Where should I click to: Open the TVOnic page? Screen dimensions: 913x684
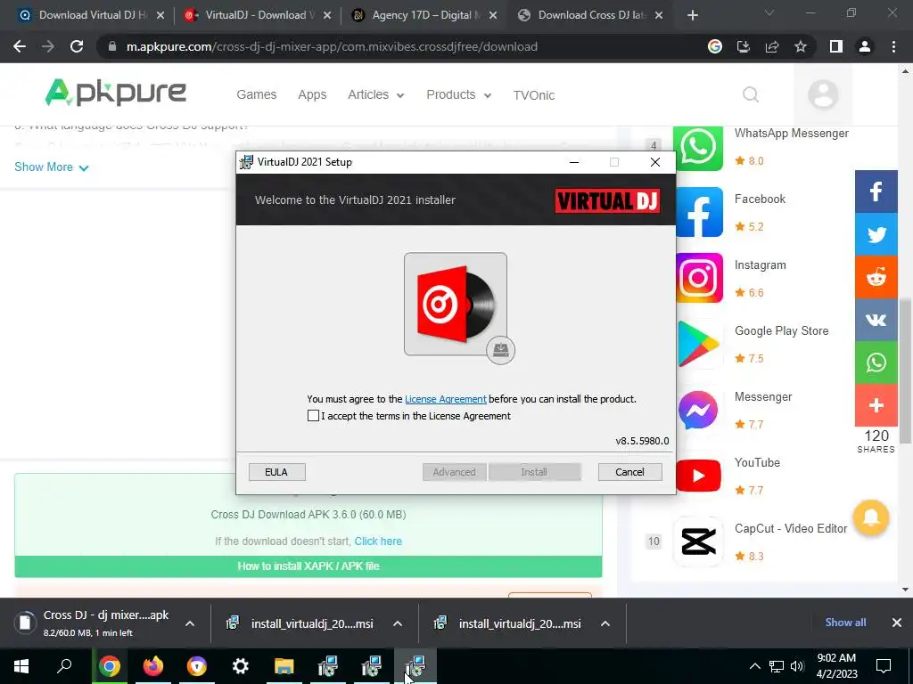coord(533,95)
